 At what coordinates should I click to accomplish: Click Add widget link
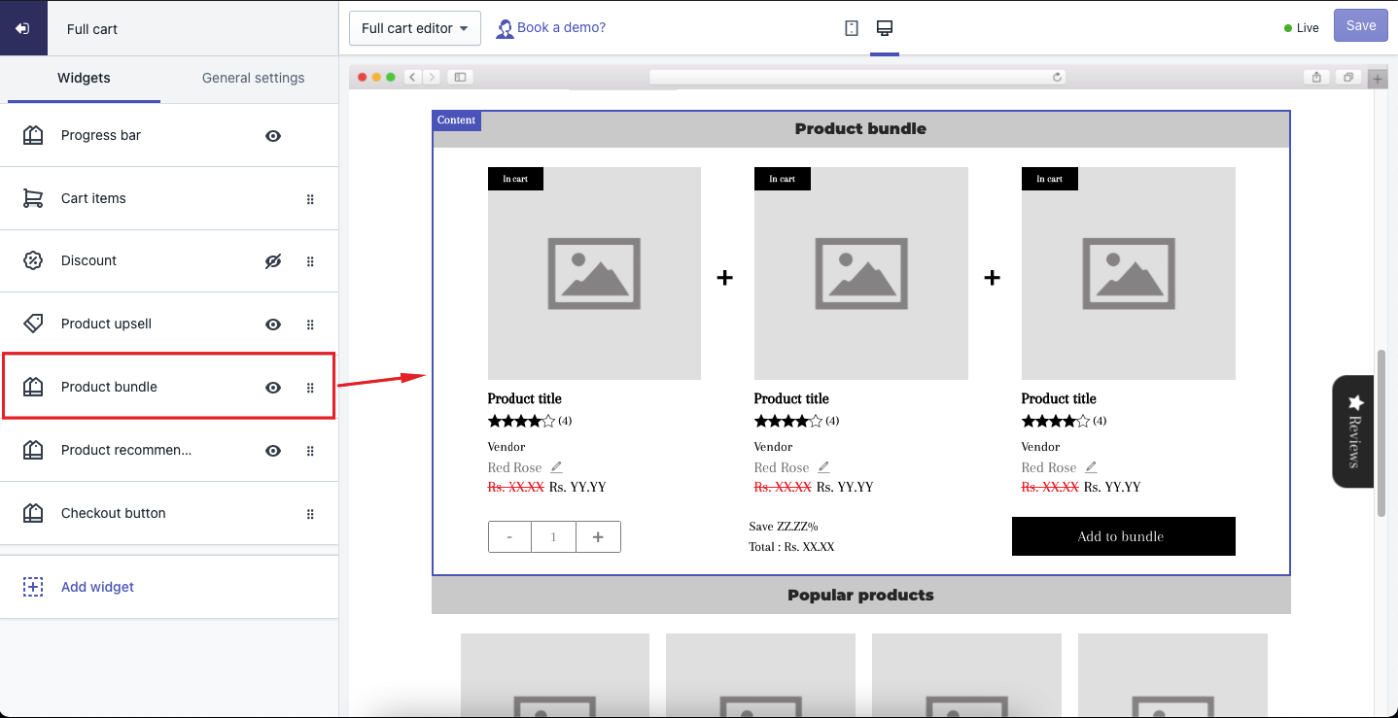97,587
